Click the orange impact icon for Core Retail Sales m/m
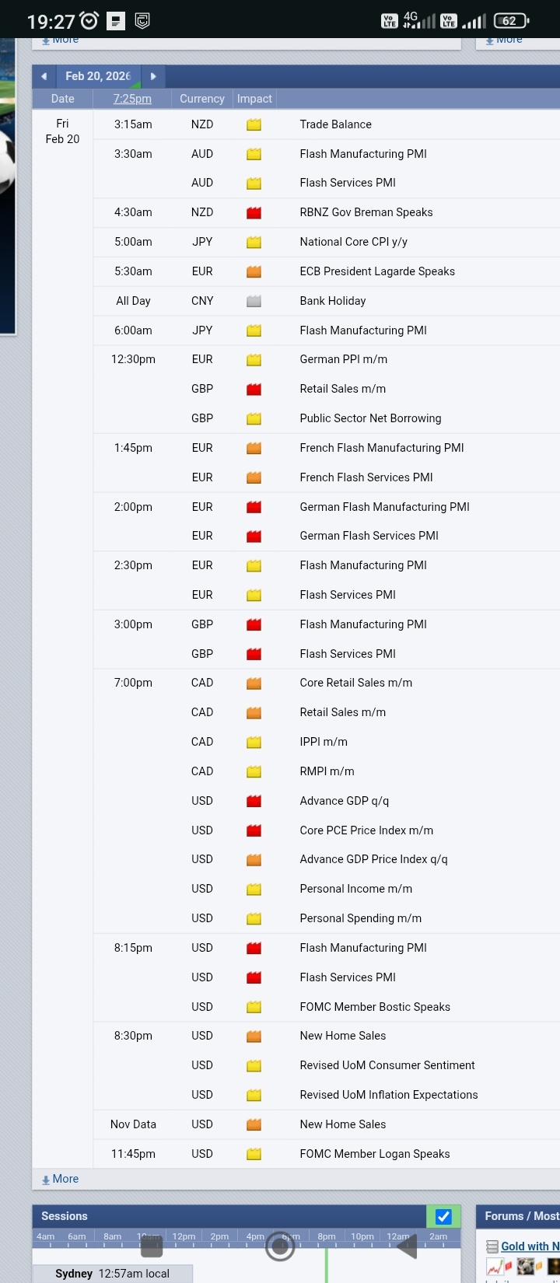Viewport: 560px width, 1283px height. coord(254,683)
